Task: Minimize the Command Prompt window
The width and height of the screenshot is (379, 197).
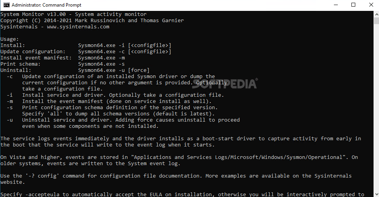Action: tap(336, 5)
